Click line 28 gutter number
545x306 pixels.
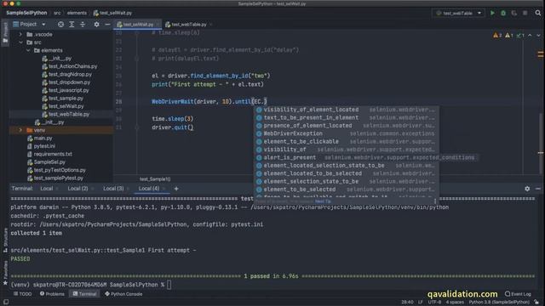tap(119, 102)
